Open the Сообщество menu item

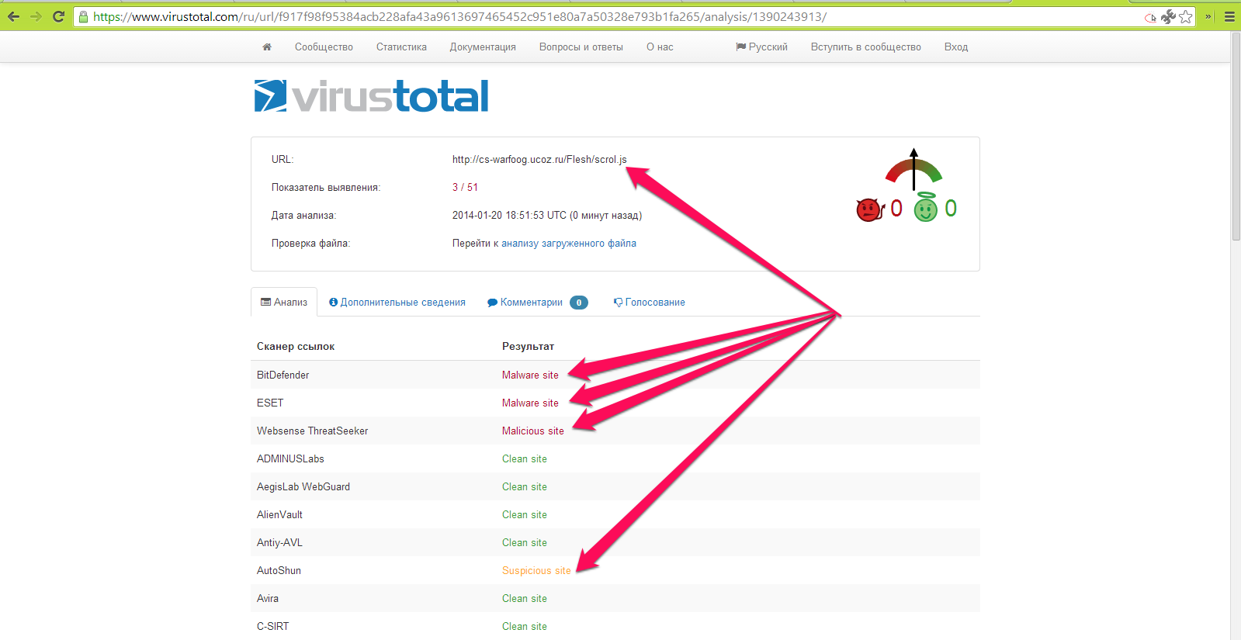pyautogui.click(x=324, y=47)
